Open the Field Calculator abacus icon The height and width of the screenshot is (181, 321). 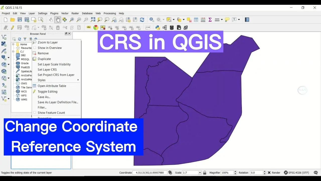203,20
